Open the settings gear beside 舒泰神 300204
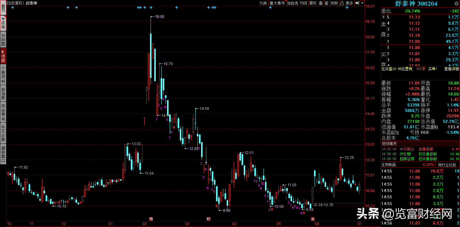This screenshot has height=227, width=460. tap(456, 4)
